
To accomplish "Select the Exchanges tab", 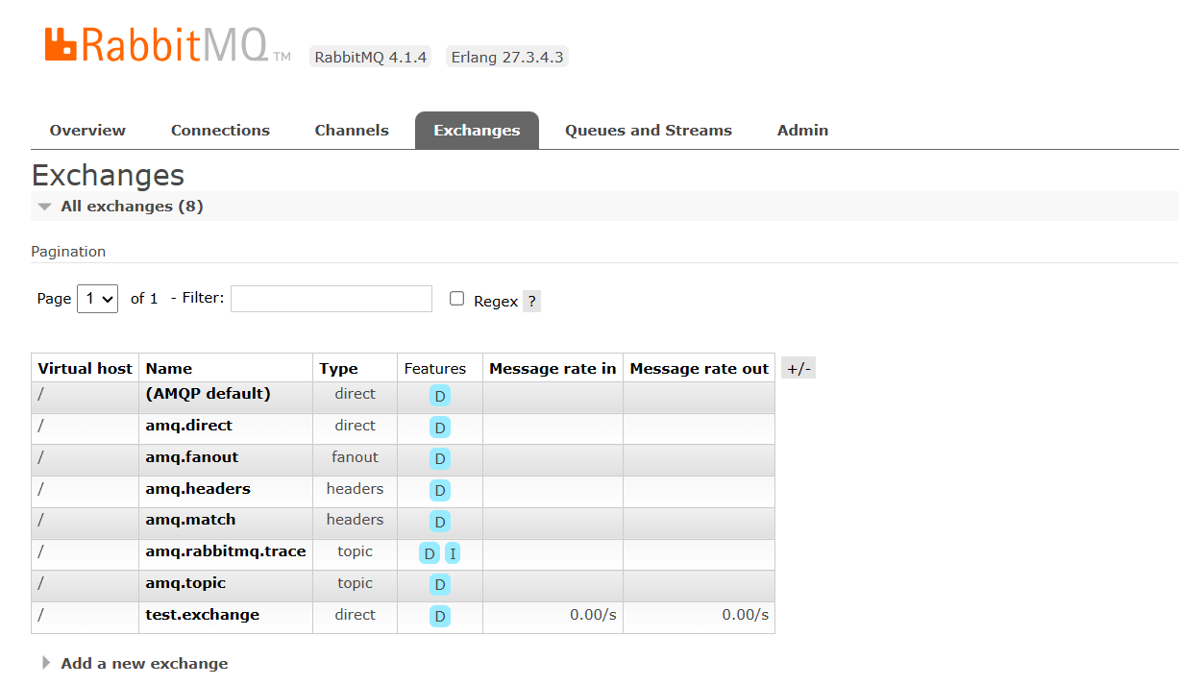I will tap(477, 131).
